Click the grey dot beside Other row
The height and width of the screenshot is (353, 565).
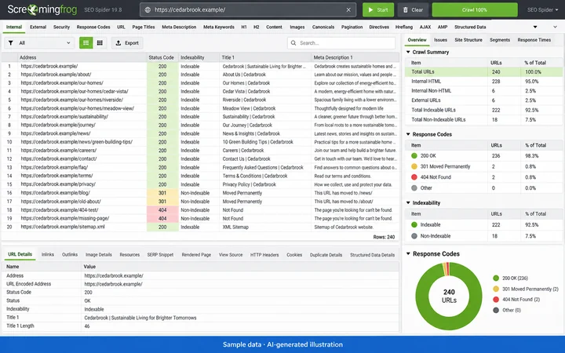(414, 187)
